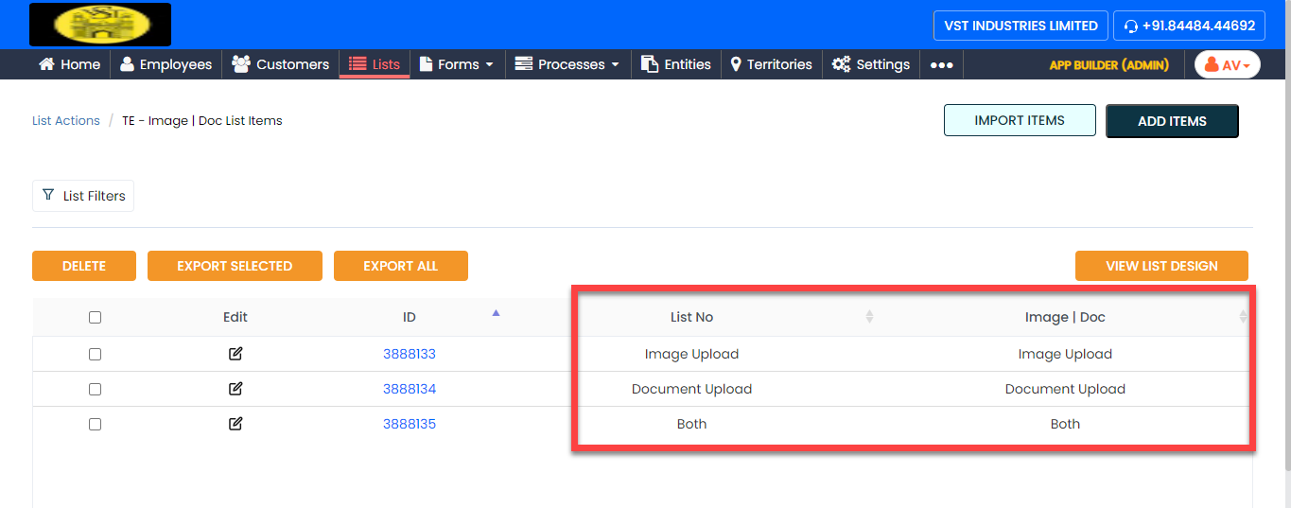Click the edit icon for item 3888135
Screen dimensions: 1291x508
pyautogui.click(x=236, y=424)
